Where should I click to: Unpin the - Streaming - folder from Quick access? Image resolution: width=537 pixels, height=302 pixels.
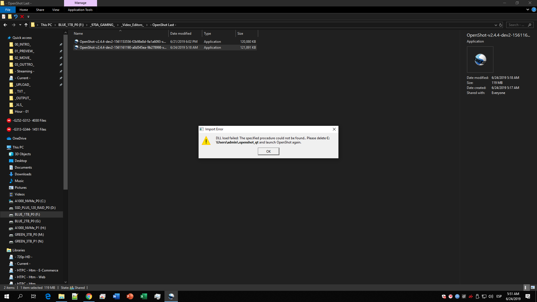61,71
